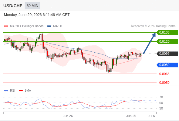179x121 pixels.
Task: Click the 0.8050 support price value
Action: (x=164, y=83)
